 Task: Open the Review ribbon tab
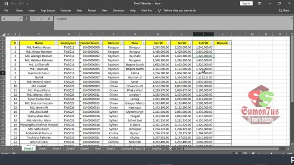click(92, 11)
